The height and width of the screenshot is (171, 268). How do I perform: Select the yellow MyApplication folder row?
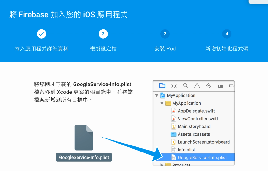point(194,103)
